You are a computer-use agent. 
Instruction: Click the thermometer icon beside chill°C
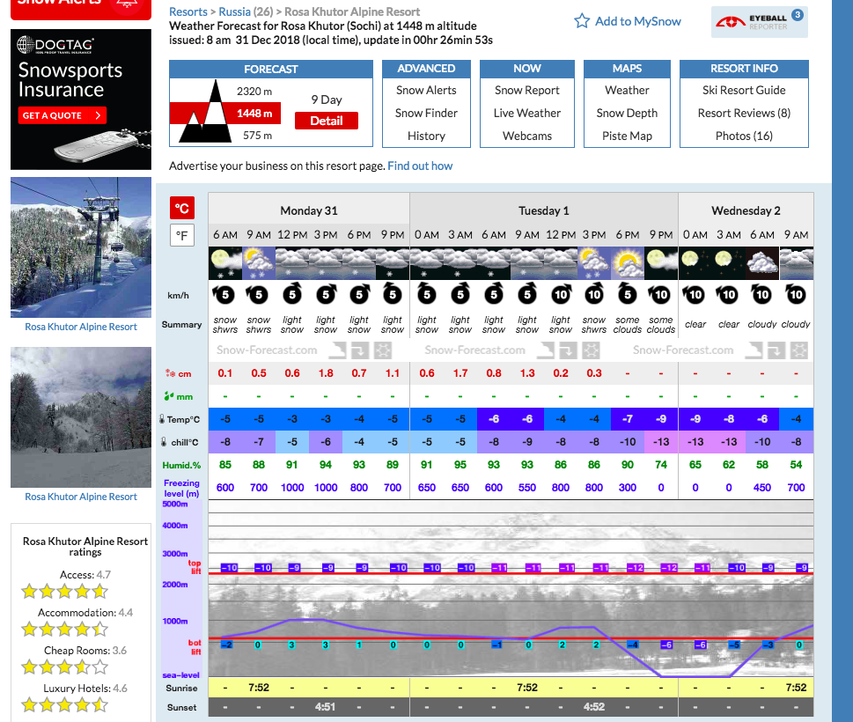[x=164, y=442]
